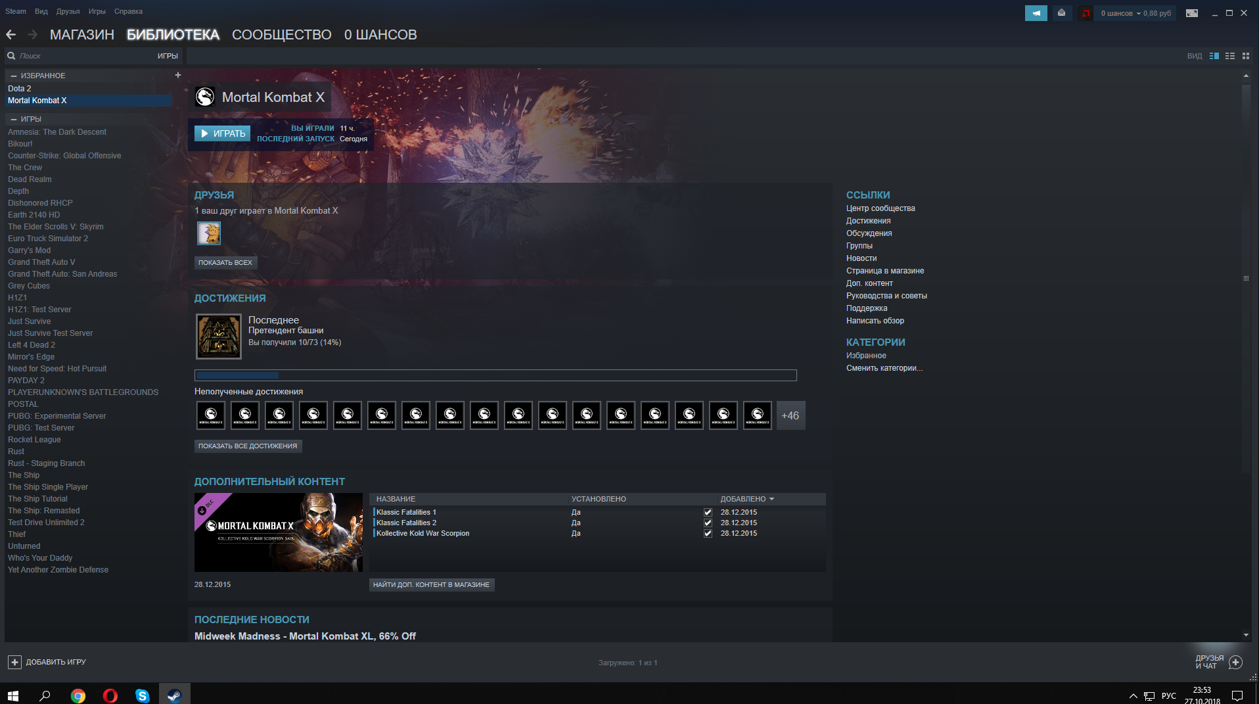The height and width of the screenshot is (704, 1259).
Task: Select Dota 2 in favorites list
Action: pos(20,89)
